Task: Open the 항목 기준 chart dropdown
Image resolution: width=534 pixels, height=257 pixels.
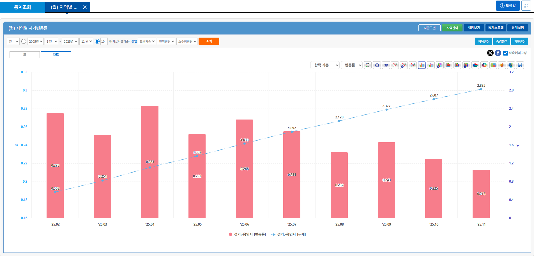Action: [325, 65]
